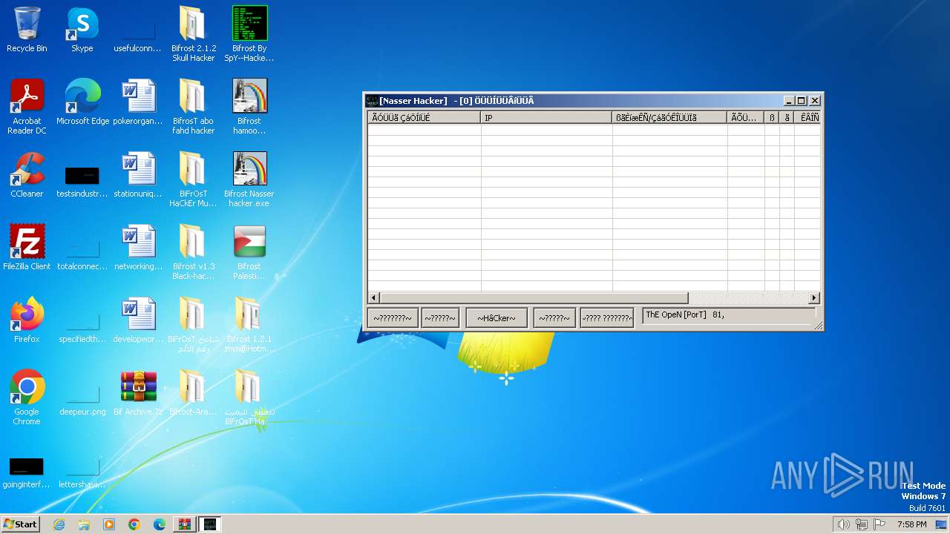Screen dimensions: 950x534
Task: Open the networking Word document
Action: pos(138,247)
